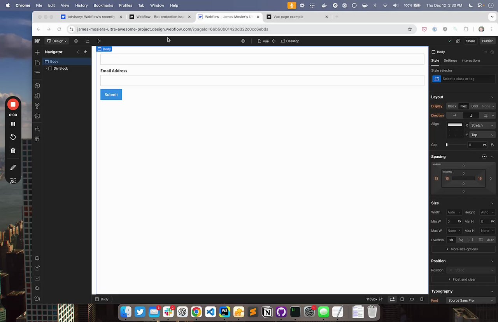Screen dimensions: 498x322
Task: Open the Variables icon in left sidebar
Action: [x=37, y=96]
